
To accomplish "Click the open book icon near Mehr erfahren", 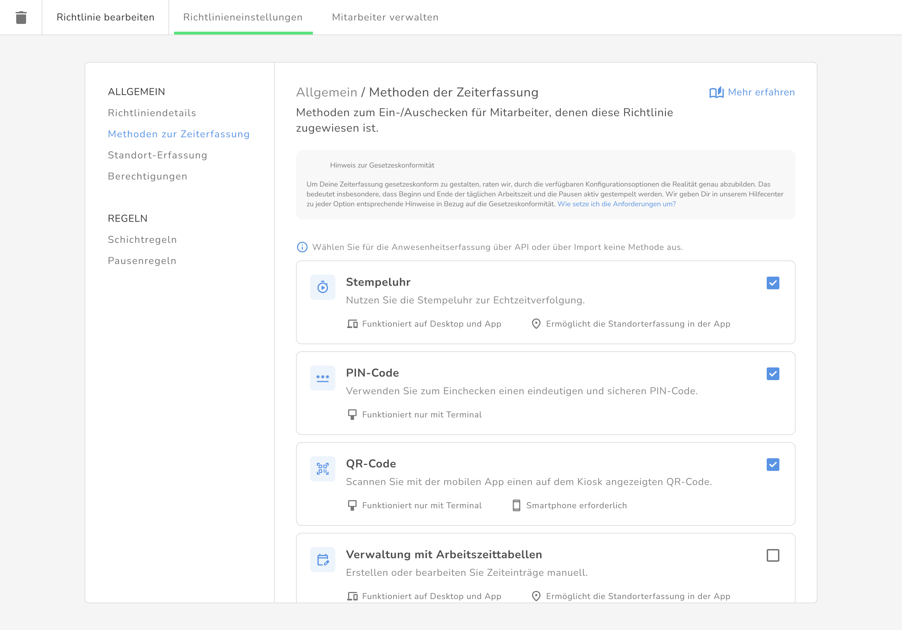I will point(716,93).
